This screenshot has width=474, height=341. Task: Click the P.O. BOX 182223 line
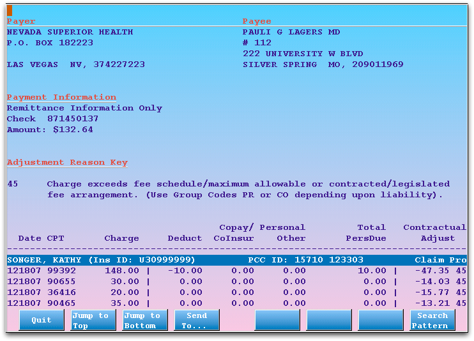point(50,43)
